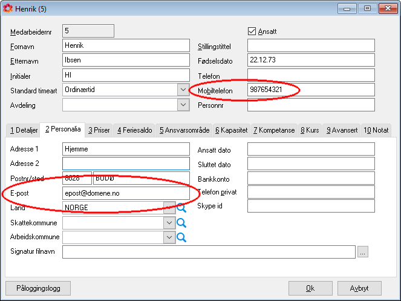The width and height of the screenshot is (401, 301).
Task: Expand the Standard timeart dropdown
Action: (183, 90)
